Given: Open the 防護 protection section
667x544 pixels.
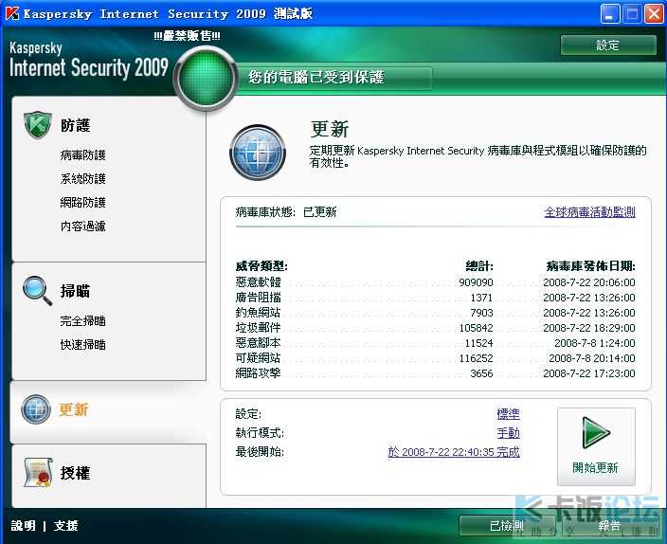Looking at the screenshot, I should click(75, 125).
